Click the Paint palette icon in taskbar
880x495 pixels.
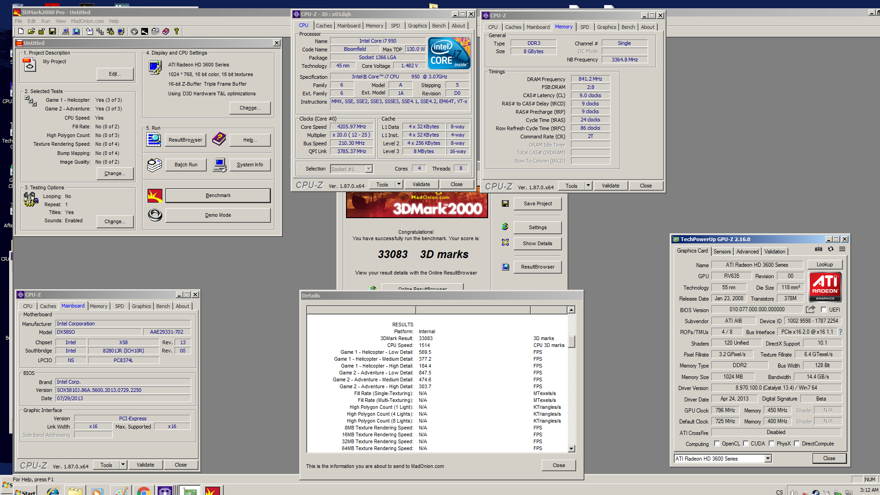(x=121, y=490)
